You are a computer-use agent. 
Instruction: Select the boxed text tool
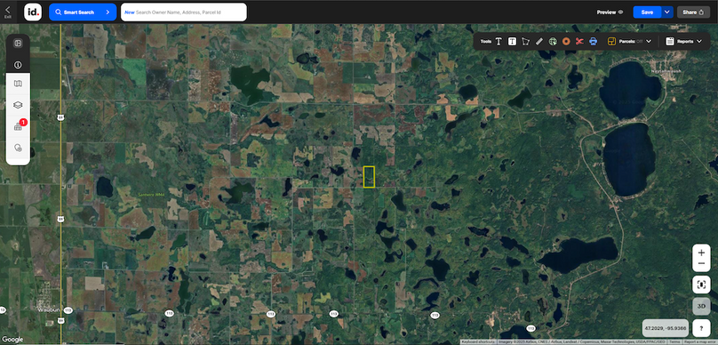(x=512, y=41)
